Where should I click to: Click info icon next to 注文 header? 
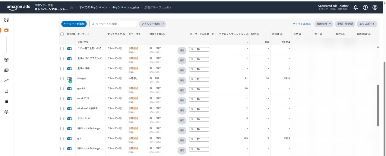click(300, 34)
